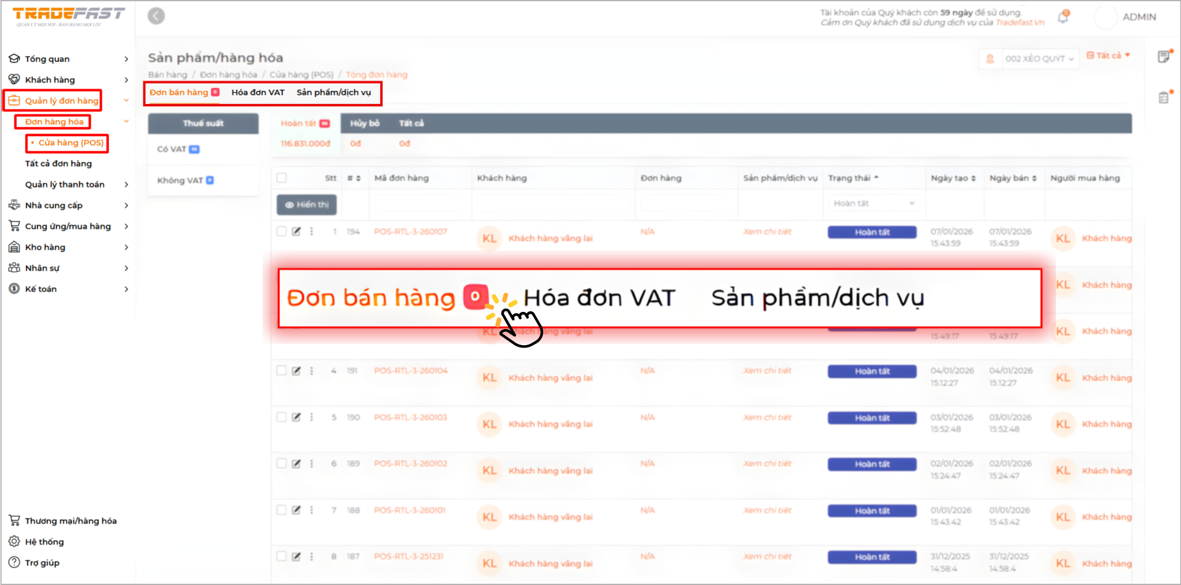Select checkbox for order POS-RTL-3-260102
This screenshot has width=1181, height=585.
(282, 463)
